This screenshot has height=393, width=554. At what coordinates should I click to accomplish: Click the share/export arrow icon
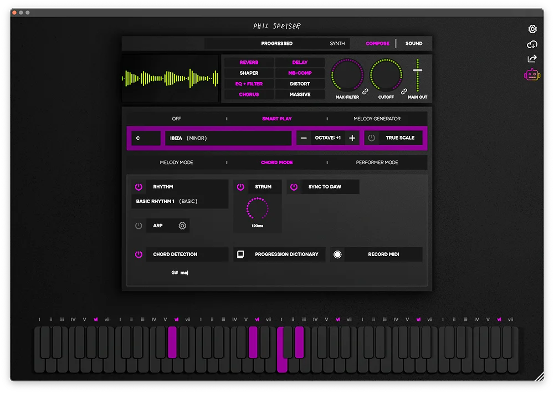(x=532, y=58)
